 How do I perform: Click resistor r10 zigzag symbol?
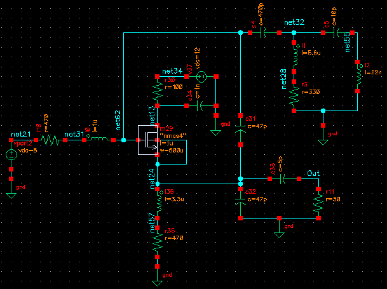pos(50,140)
